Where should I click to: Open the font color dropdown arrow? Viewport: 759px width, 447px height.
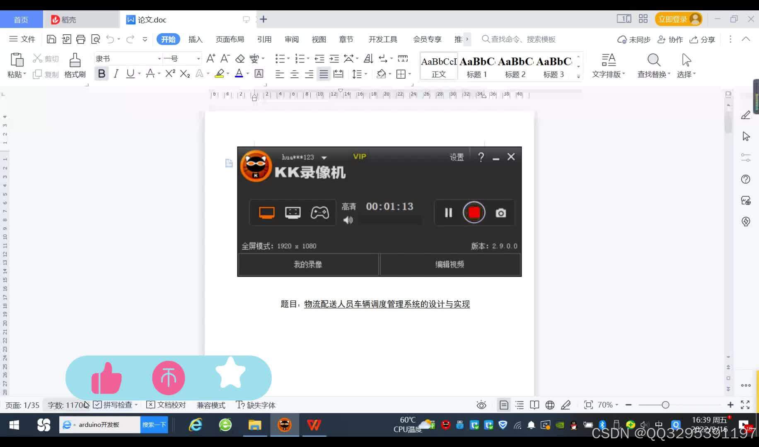(248, 74)
